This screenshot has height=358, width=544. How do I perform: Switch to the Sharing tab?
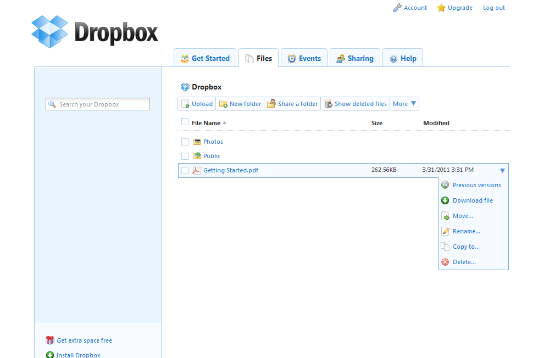[355, 58]
